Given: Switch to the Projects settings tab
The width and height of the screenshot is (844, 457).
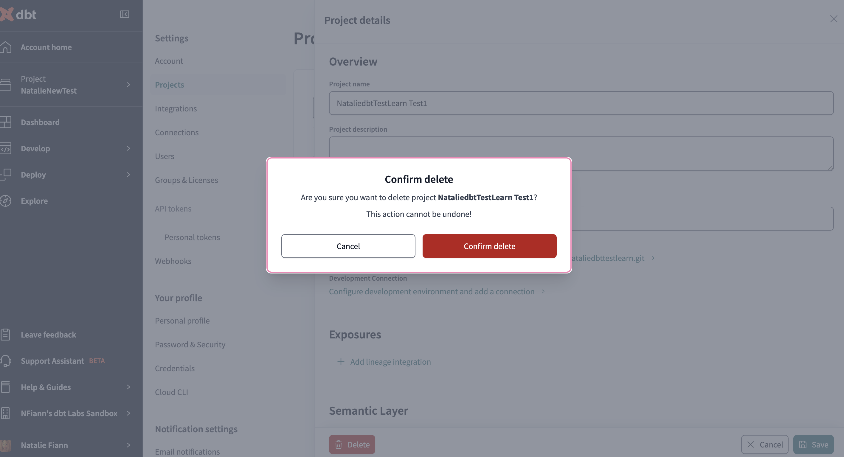Looking at the screenshot, I should [x=169, y=85].
